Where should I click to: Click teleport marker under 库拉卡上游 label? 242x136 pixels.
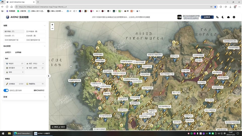pos(176,96)
